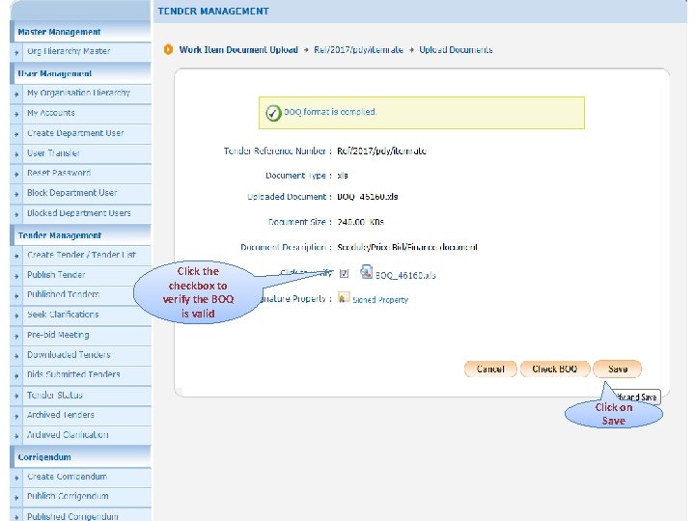Click arrow icon beside Downloaded Tenders
The image size is (695, 521).
click(x=16, y=356)
